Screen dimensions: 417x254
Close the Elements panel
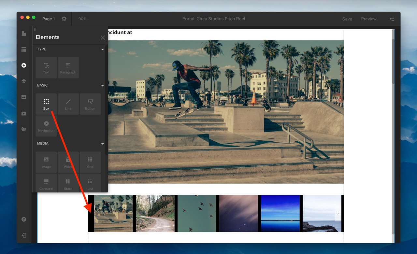tap(103, 37)
